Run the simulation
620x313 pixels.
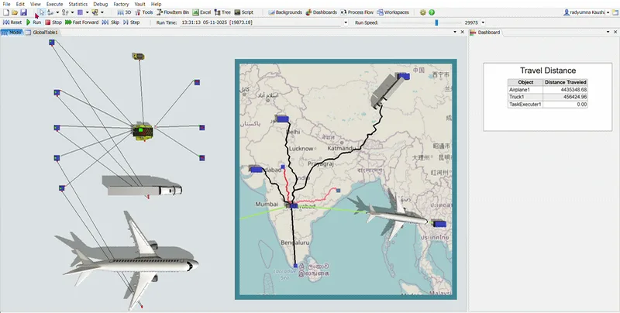point(33,22)
